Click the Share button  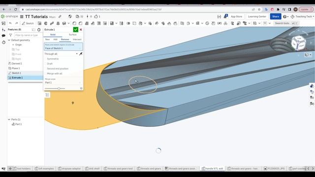click(276, 16)
